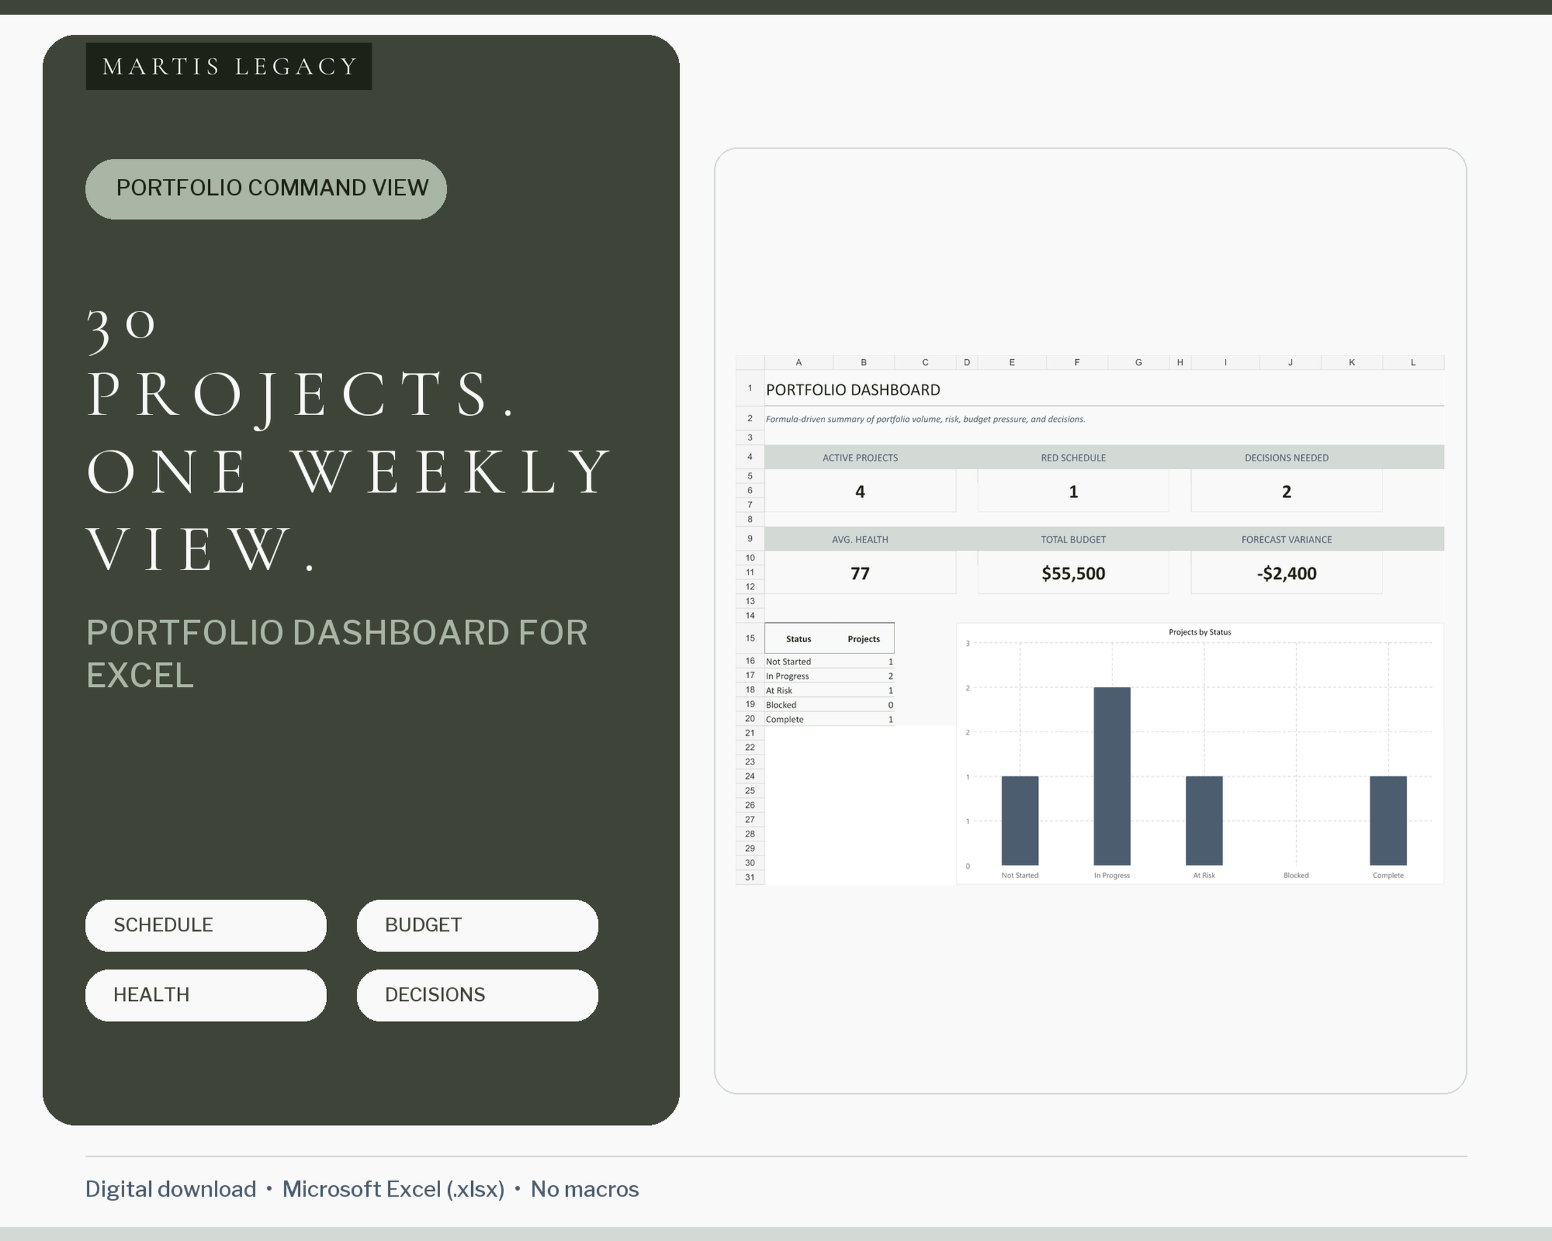Select the SCHEDULE pill

(206, 925)
